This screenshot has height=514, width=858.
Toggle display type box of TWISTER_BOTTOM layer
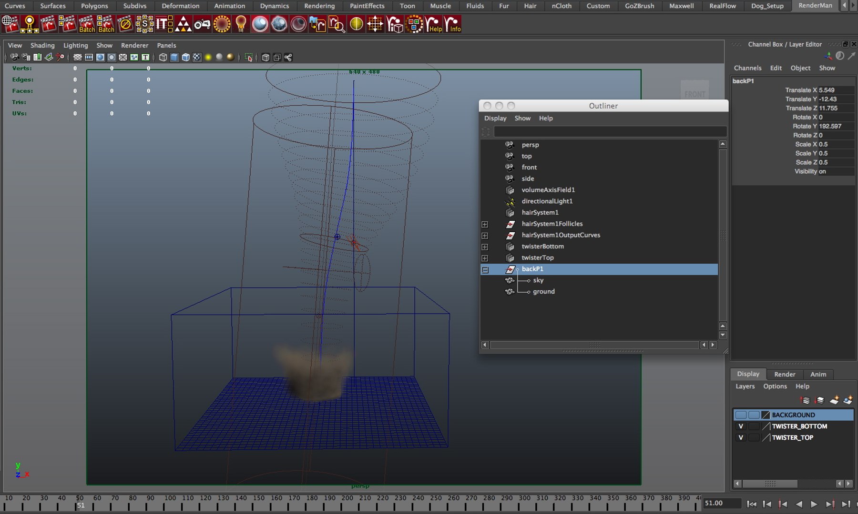(x=754, y=426)
